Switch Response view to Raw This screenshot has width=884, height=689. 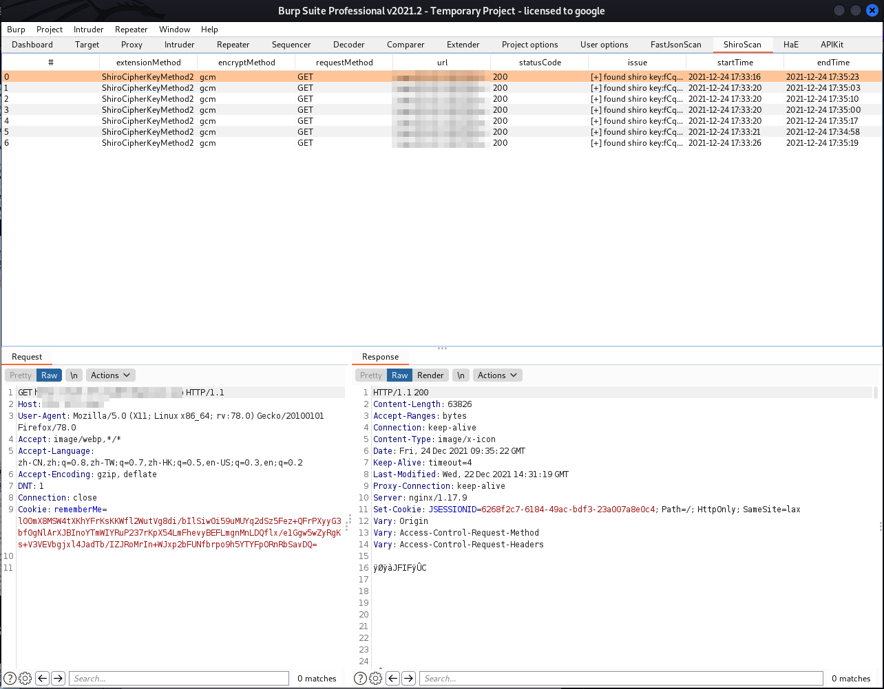400,375
